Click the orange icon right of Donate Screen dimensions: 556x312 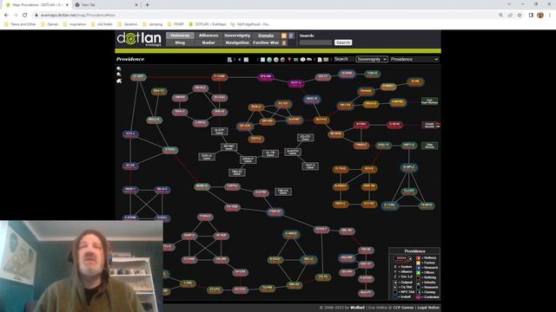(x=284, y=36)
